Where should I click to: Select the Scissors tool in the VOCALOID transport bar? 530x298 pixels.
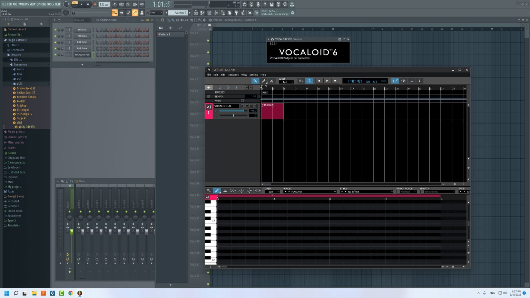click(x=272, y=81)
